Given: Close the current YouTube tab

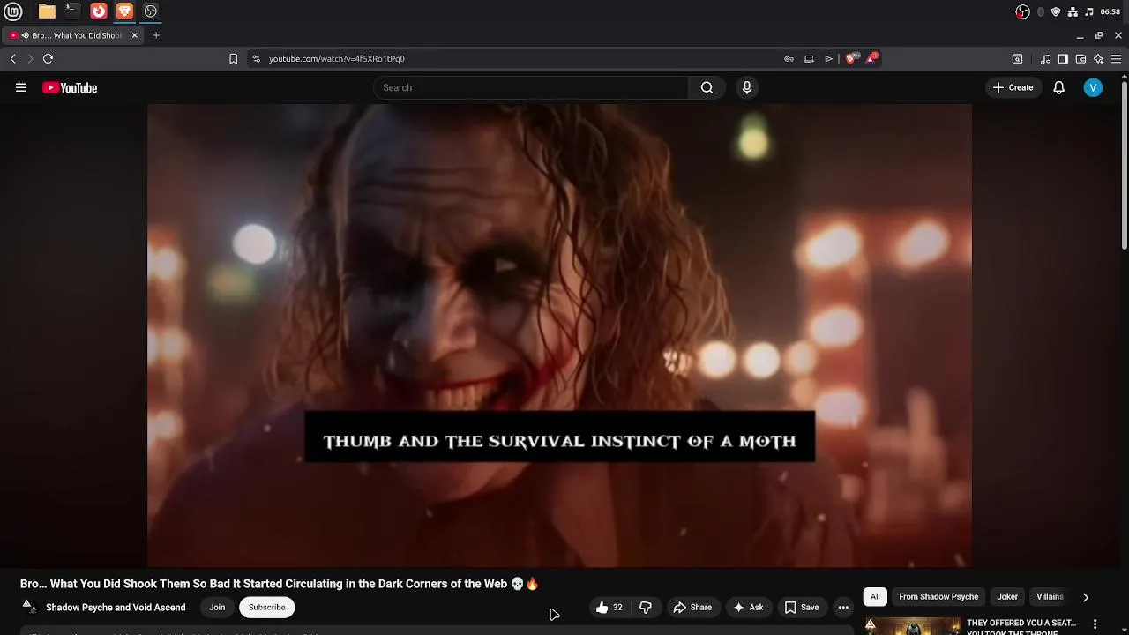Looking at the screenshot, I should pyautogui.click(x=134, y=35).
